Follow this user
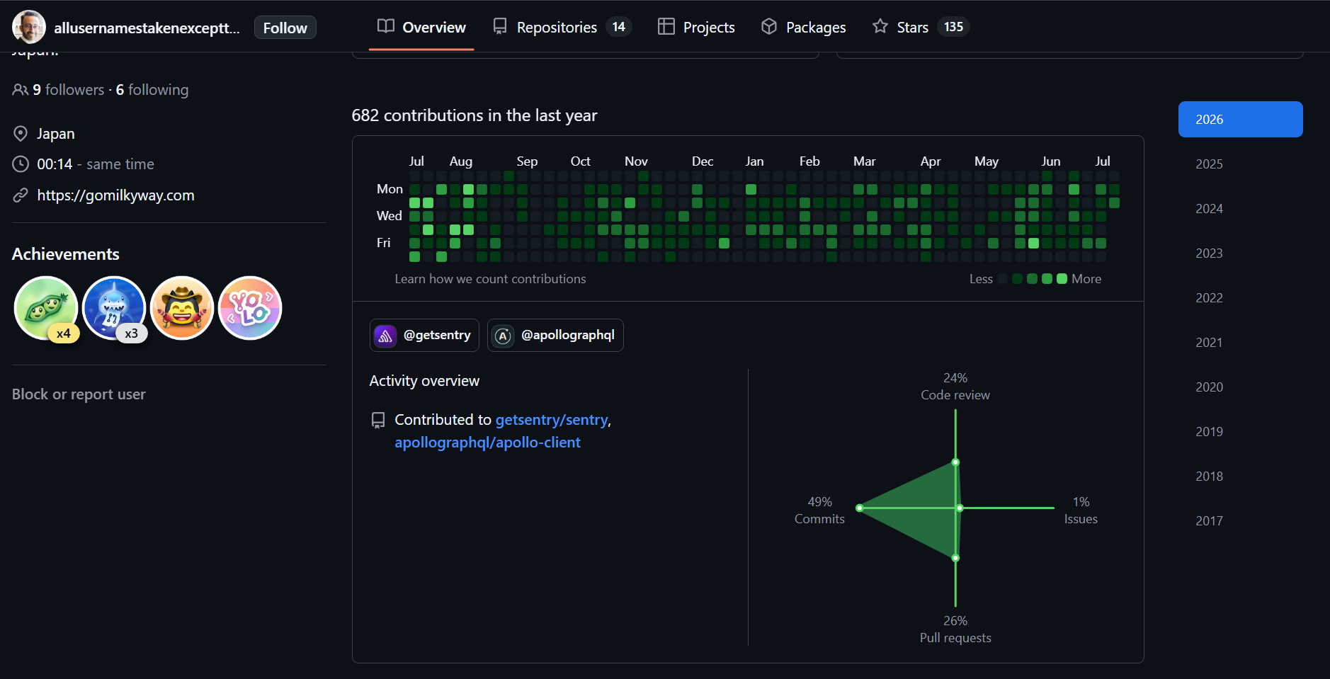This screenshot has height=679, width=1330. tap(285, 28)
